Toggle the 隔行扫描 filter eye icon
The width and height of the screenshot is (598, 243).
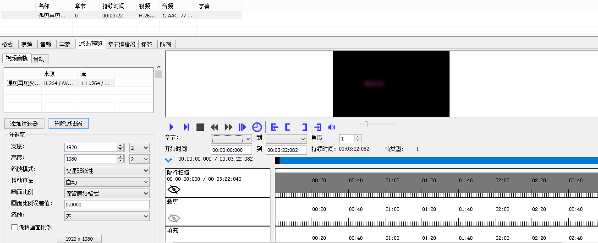[174, 189]
